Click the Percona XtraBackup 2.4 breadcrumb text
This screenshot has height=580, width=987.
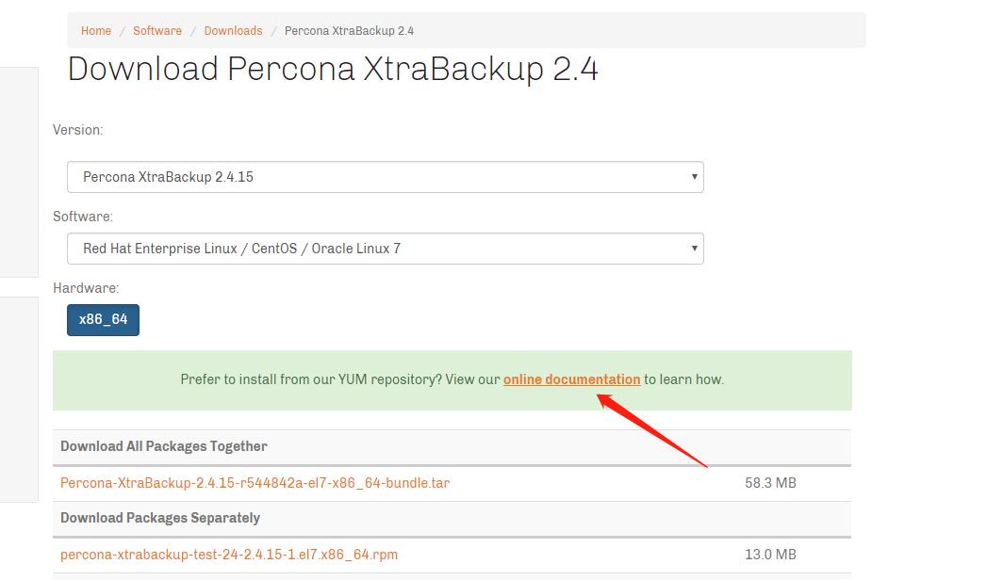(x=349, y=31)
